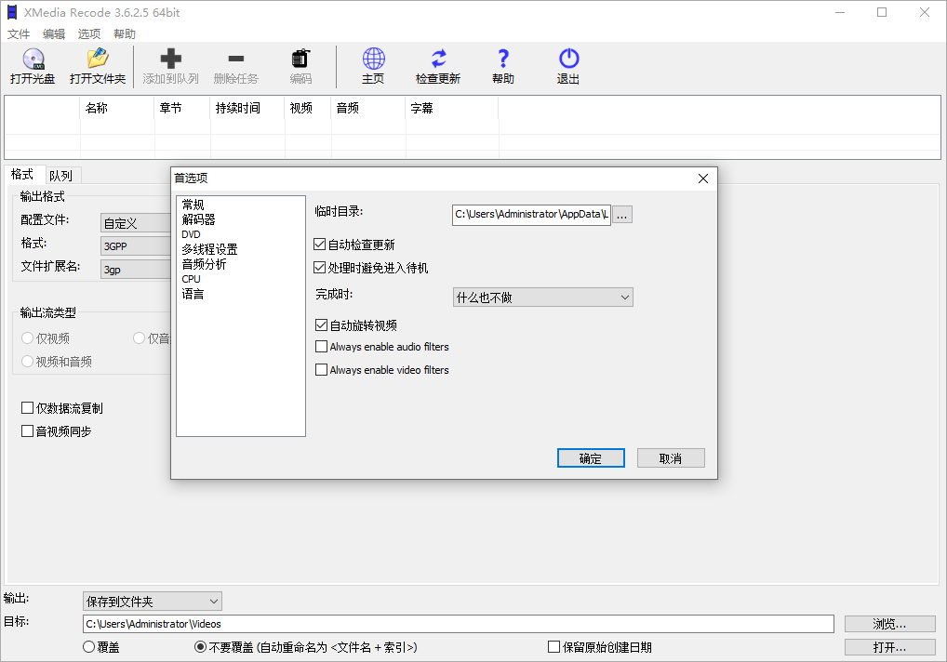The width and height of the screenshot is (947, 662).
Task: Select CPU in the preferences category list
Action: (x=192, y=278)
